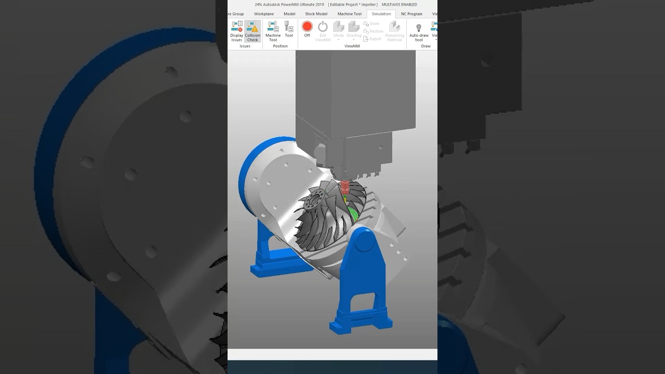Switch to the Workplane ribbon tab
Viewport: 665px width, 374px height.
pyautogui.click(x=264, y=14)
